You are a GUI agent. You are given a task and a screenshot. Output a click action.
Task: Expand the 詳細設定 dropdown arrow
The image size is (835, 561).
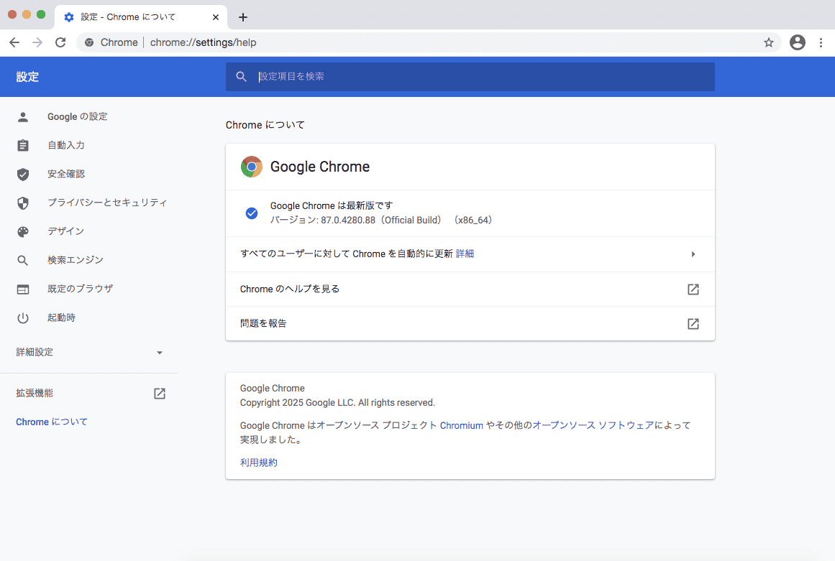159,353
